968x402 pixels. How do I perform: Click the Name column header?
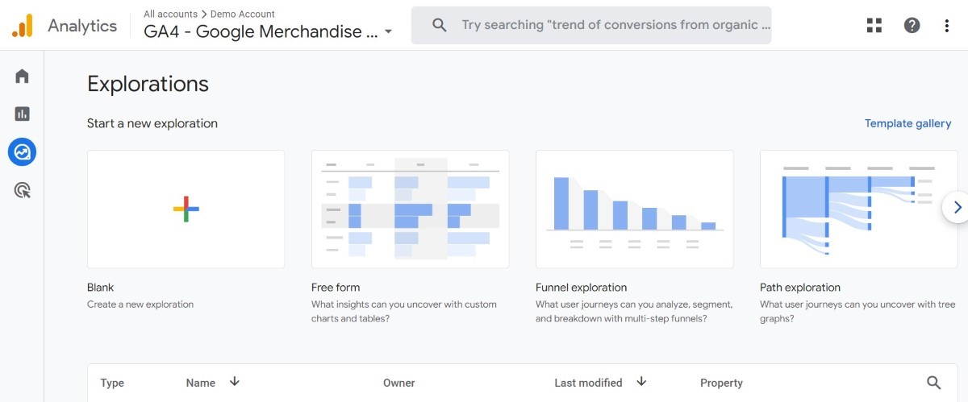200,383
